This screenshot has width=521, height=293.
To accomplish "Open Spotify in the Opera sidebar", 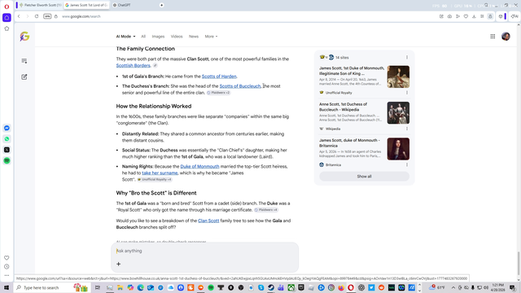I will tap(7, 161).
